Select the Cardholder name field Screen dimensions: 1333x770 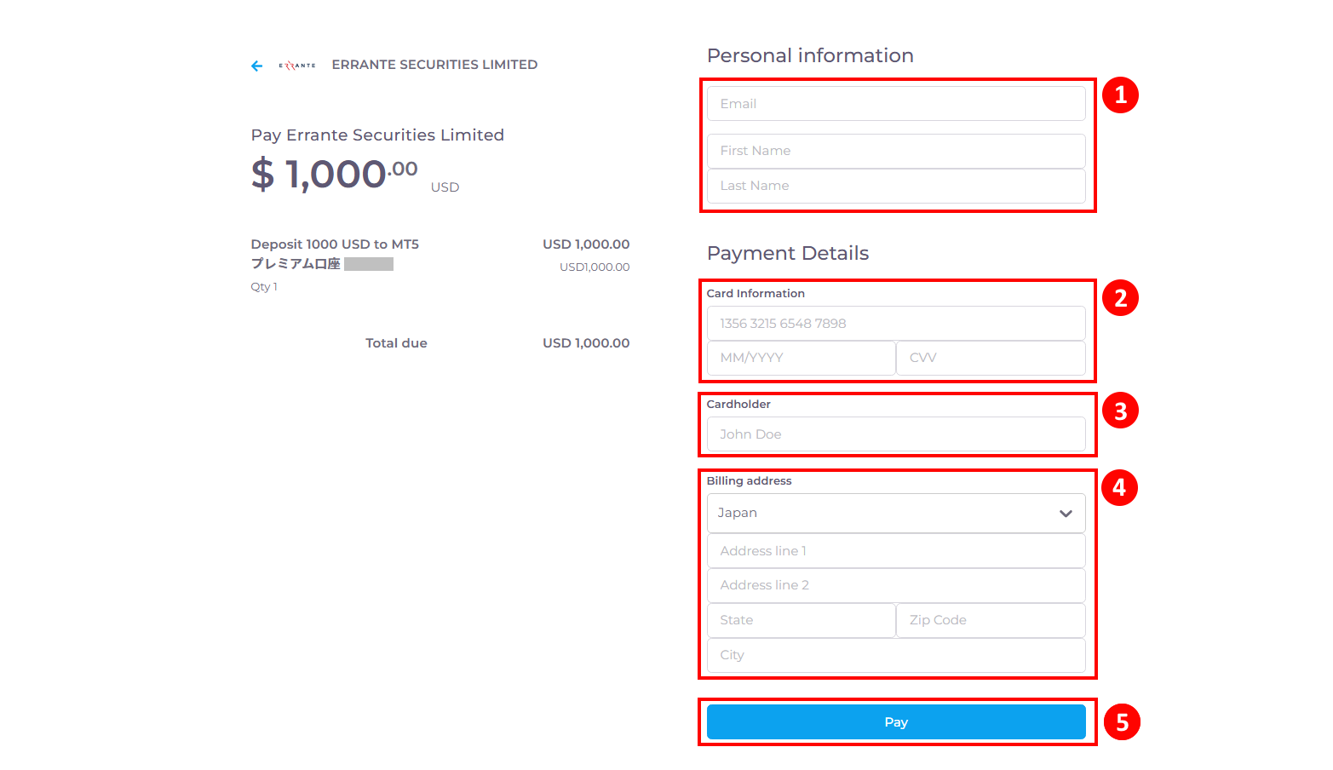(x=896, y=434)
